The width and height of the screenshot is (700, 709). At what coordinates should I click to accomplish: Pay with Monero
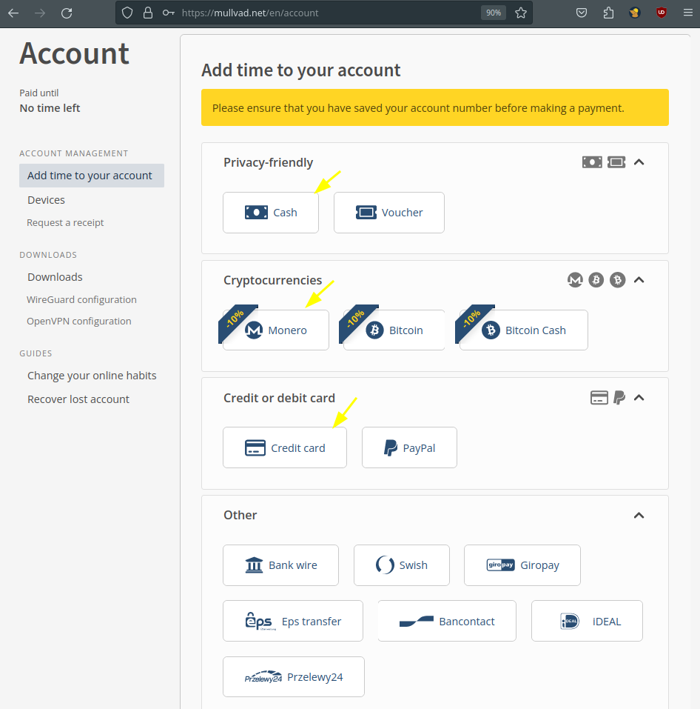pos(276,330)
